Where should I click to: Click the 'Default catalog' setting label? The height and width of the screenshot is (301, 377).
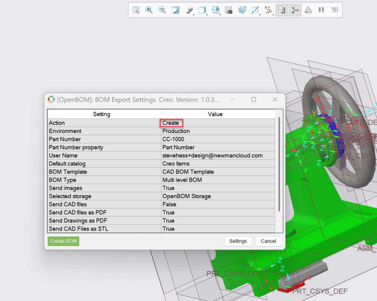coord(67,164)
